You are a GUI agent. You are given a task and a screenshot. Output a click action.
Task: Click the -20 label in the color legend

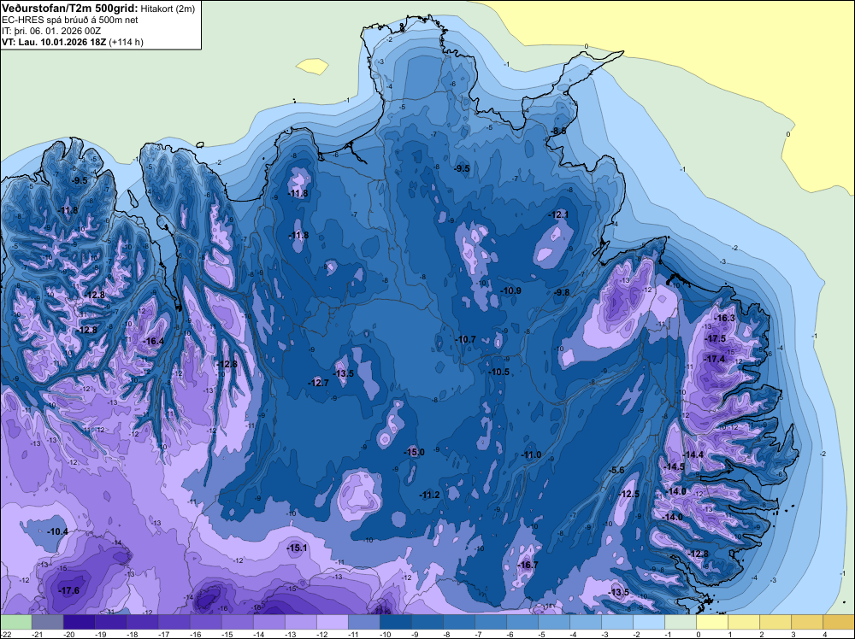(x=69, y=634)
